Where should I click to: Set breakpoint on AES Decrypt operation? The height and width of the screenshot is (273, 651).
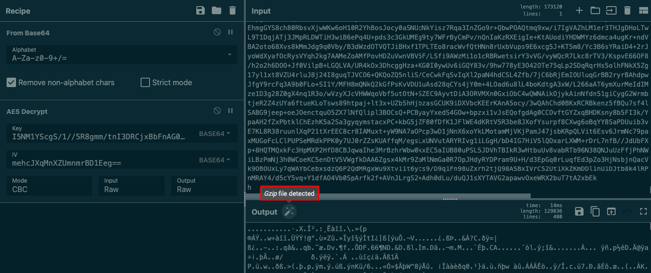click(231, 111)
